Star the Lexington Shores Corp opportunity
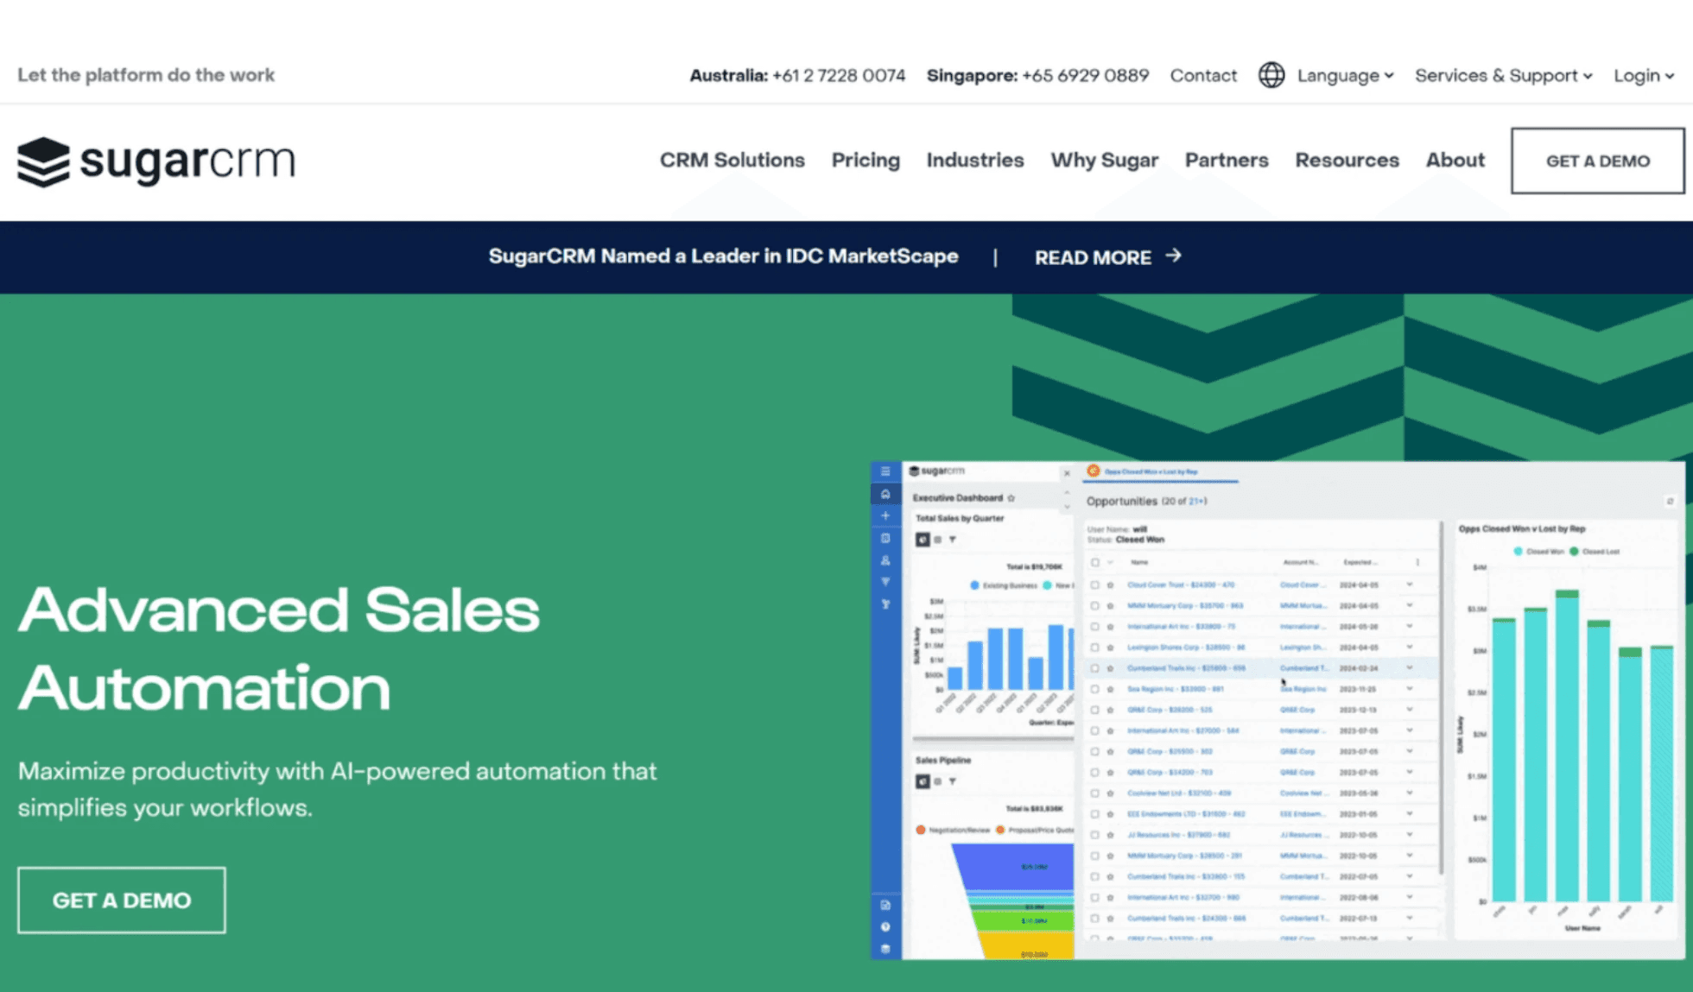1693x992 pixels. 1111,648
